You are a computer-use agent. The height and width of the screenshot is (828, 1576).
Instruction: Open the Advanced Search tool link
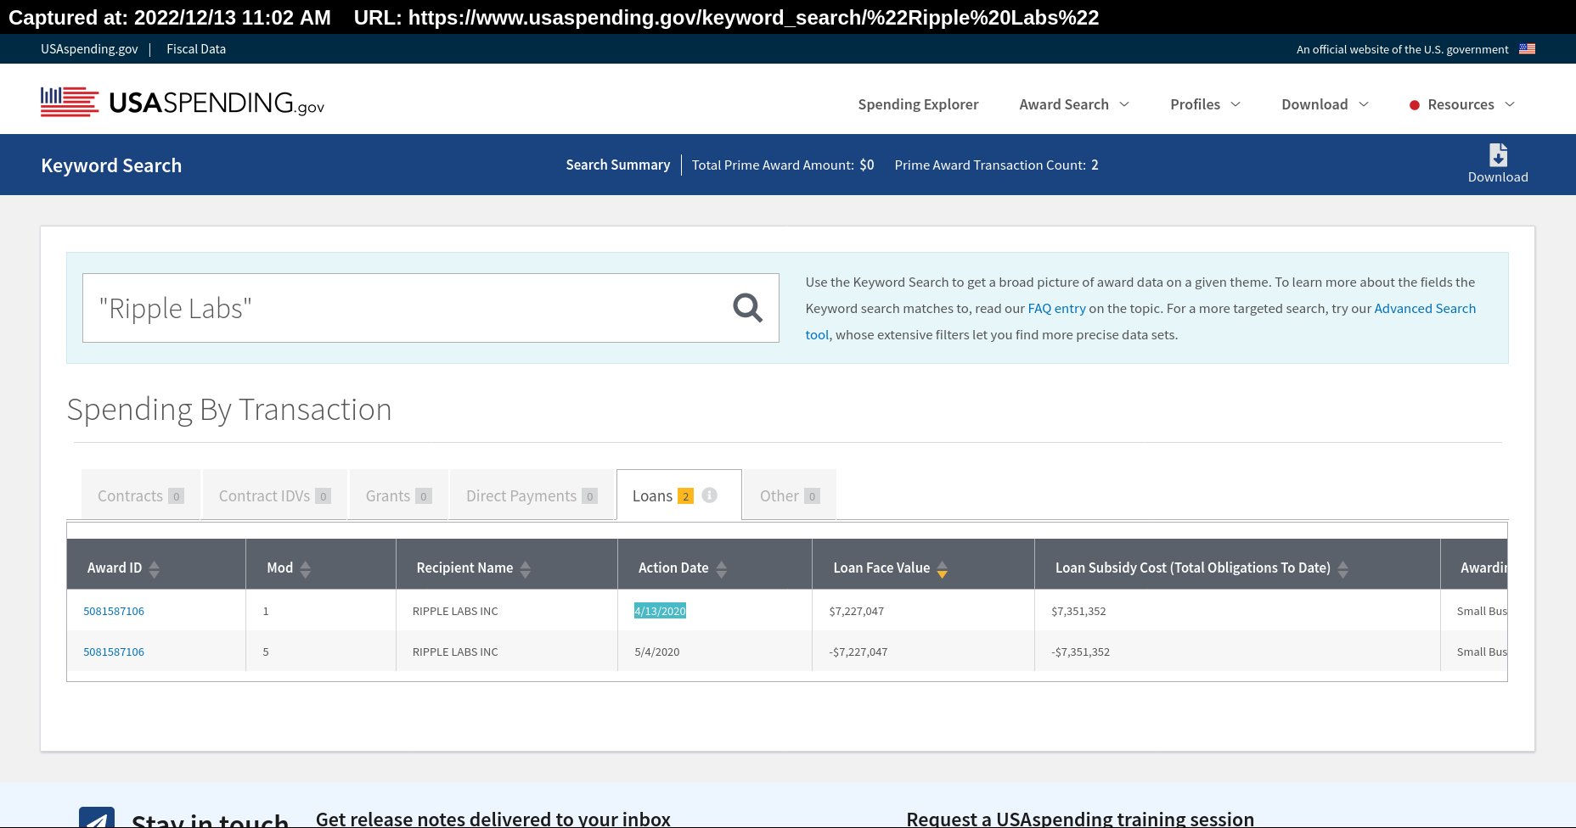click(1425, 309)
